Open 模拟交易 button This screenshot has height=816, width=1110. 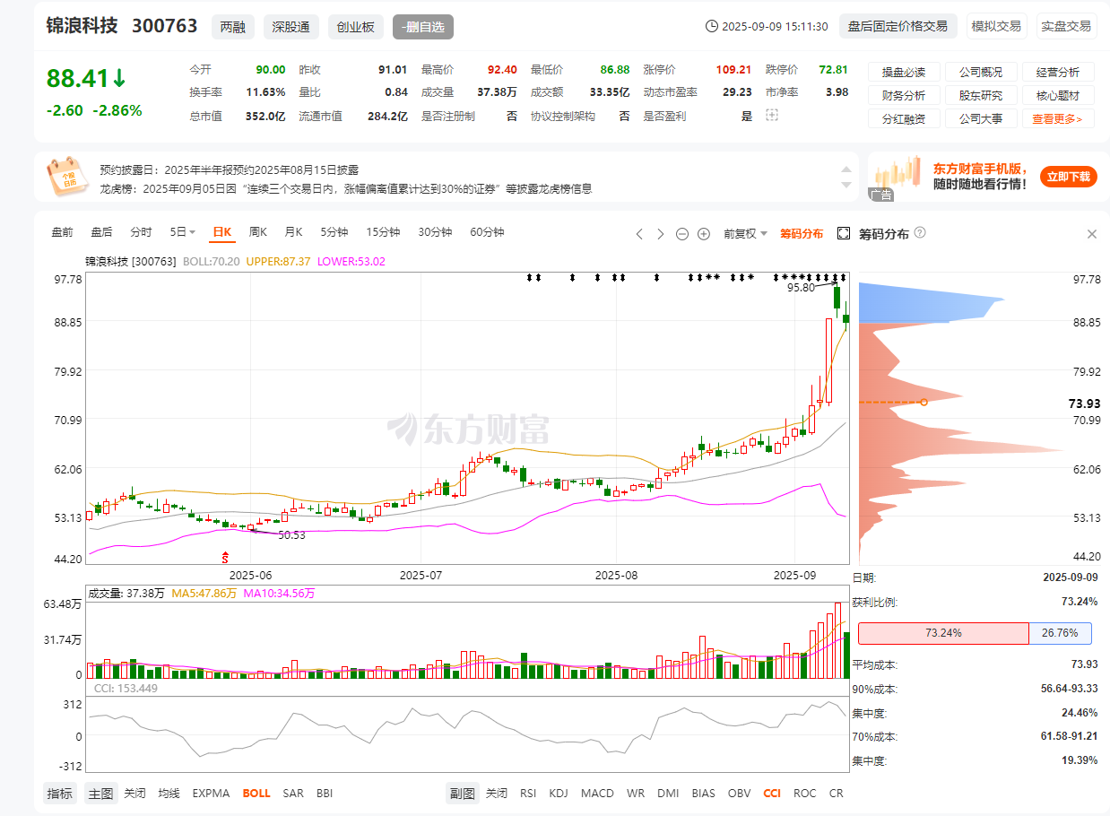[x=996, y=26]
